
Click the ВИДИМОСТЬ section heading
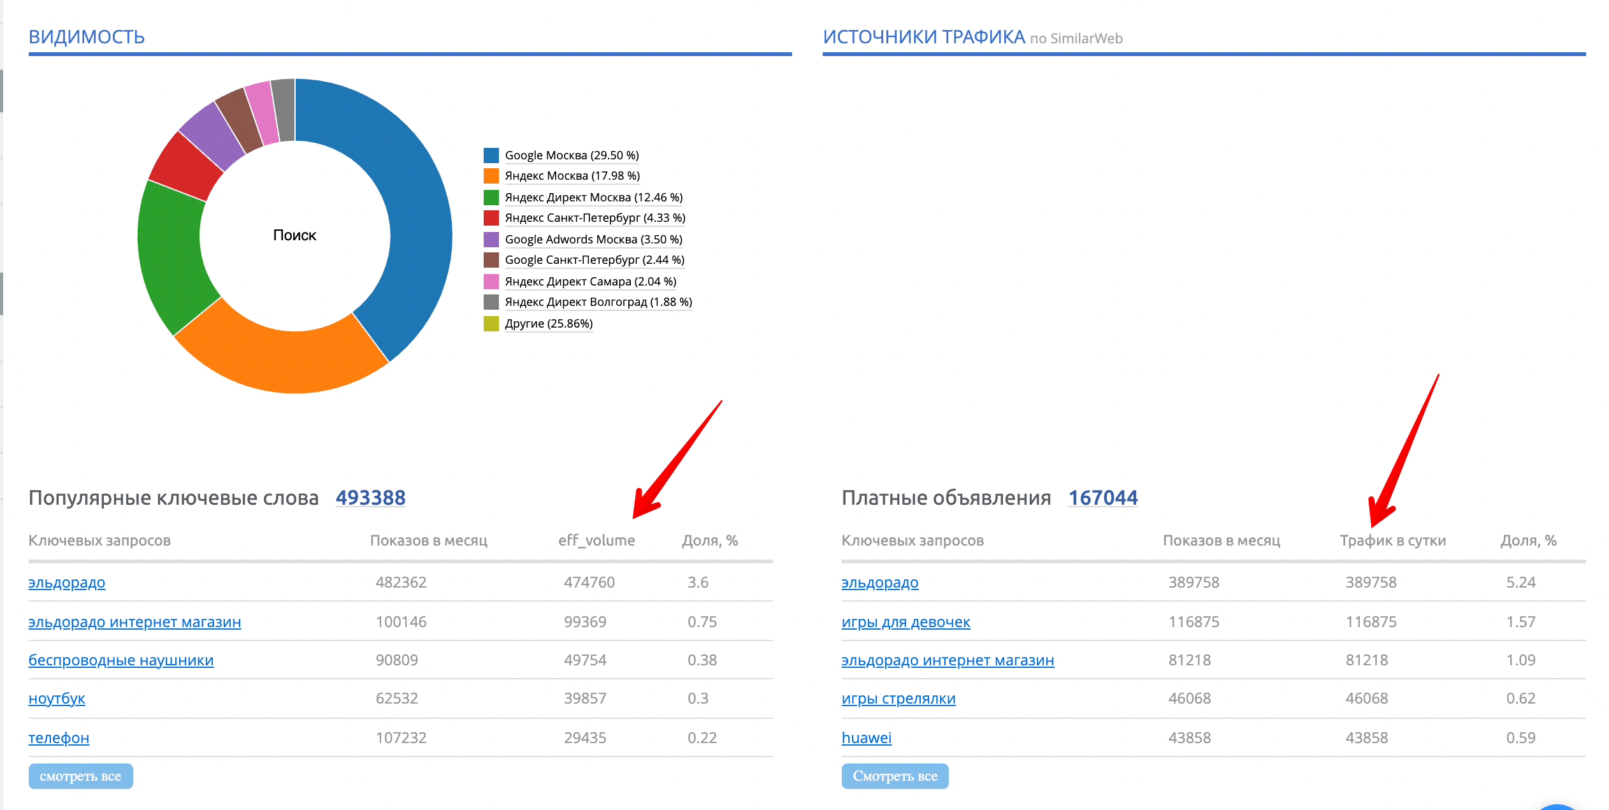87,37
